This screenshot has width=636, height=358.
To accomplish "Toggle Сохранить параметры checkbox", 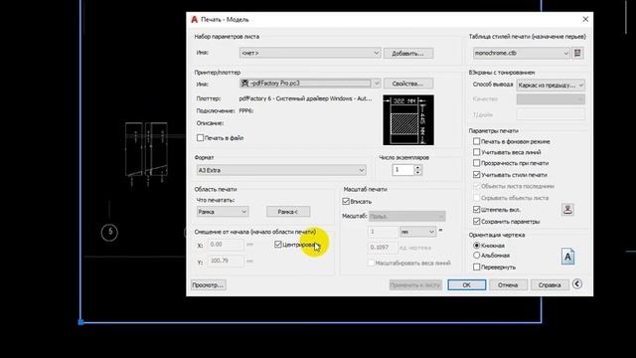I will click(x=477, y=222).
